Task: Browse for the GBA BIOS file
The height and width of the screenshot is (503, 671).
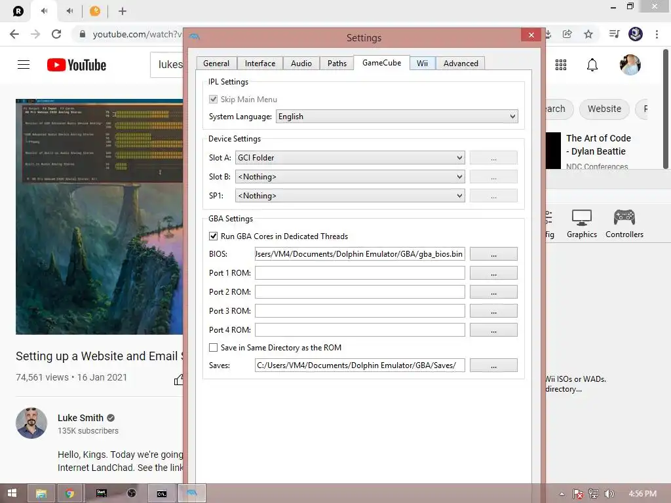Action: (493, 254)
